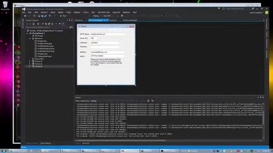Open the FILE menu
This screenshot has height=153, width=273.
click(24, 12)
